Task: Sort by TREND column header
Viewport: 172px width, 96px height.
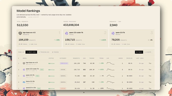Action: tap(101, 58)
